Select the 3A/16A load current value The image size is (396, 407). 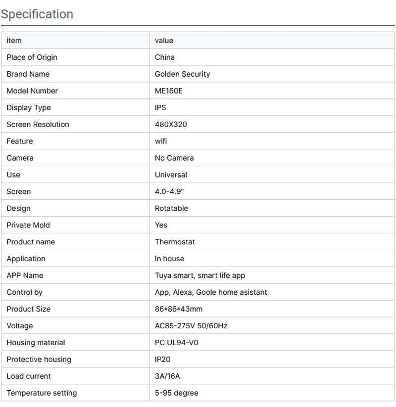pyautogui.click(x=167, y=376)
